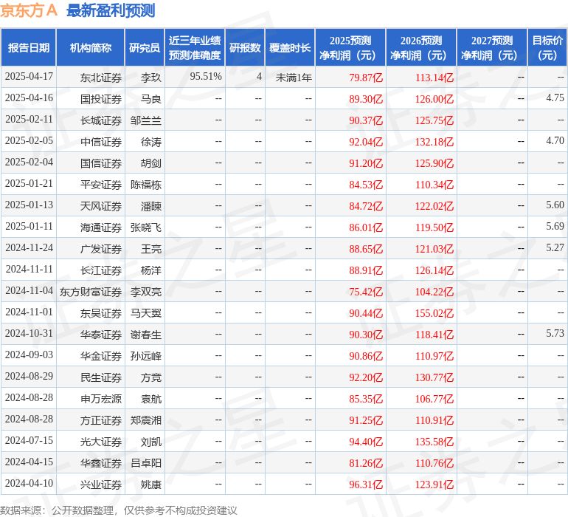The width and height of the screenshot is (568, 517).
Task: Click the date 2025-04-17
Action: 29,77
